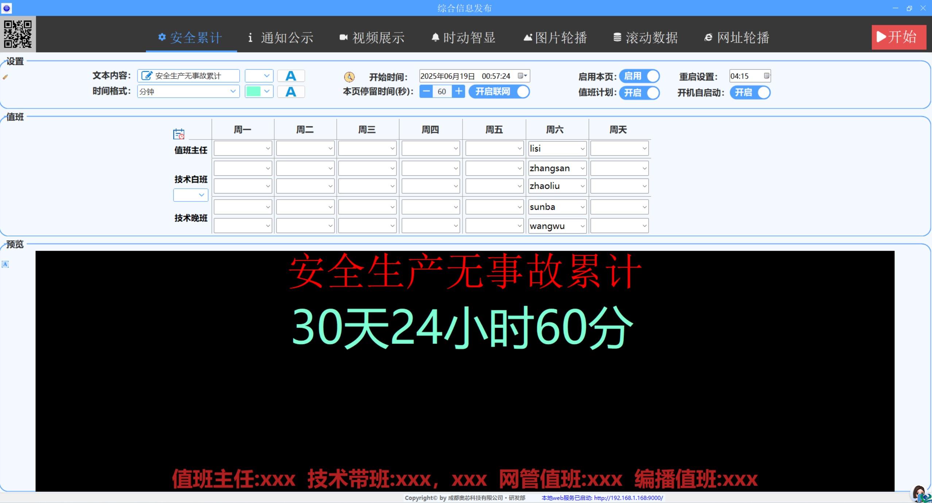Click the small A icon under 预览
Viewport: 932px width, 503px height.
(x=5, y=264)
